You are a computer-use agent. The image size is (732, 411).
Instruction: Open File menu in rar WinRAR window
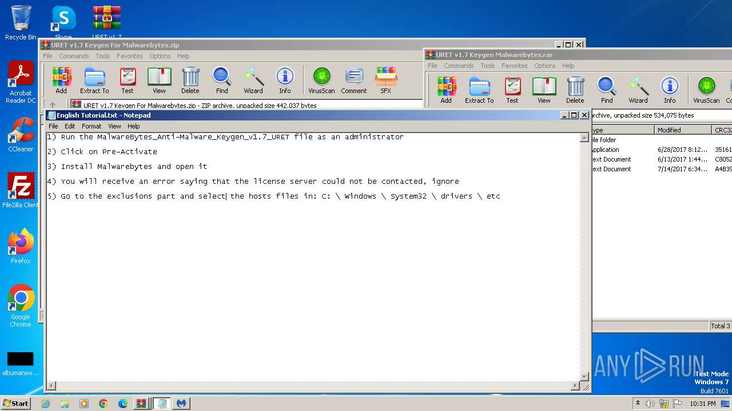click(x=432, y=66)
